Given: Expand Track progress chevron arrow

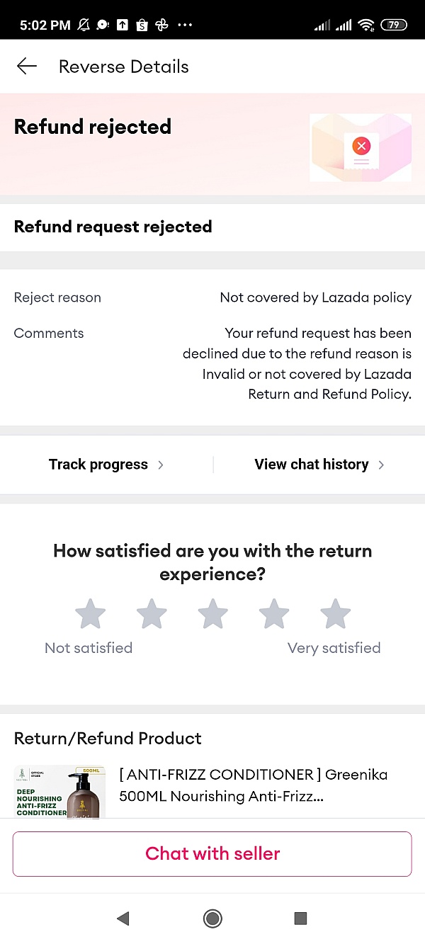Looking at the screenshot, I should pos(161,465).
